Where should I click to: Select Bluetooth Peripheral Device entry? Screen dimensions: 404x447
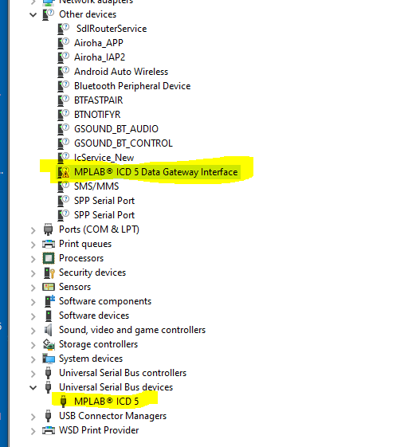click(x=132, y=86)
